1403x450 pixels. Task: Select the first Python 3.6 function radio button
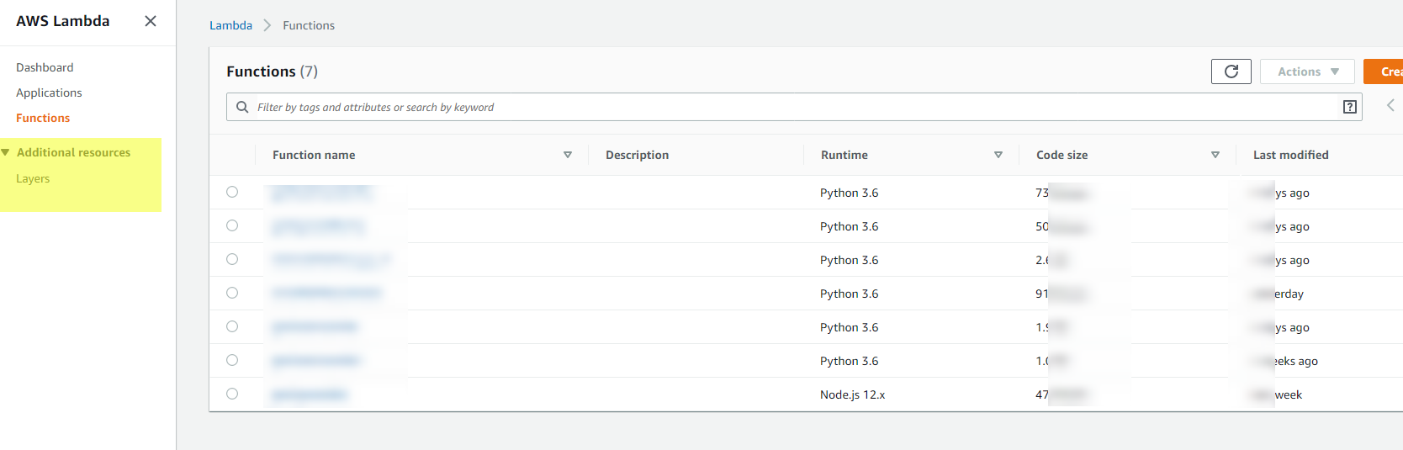pos(232,192)
